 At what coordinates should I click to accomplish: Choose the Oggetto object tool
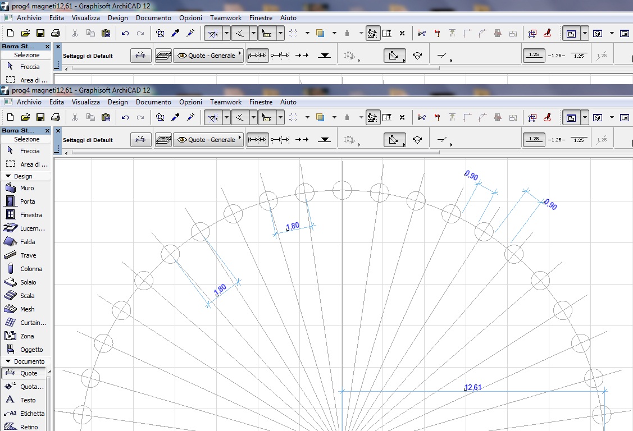coord(31,350)
